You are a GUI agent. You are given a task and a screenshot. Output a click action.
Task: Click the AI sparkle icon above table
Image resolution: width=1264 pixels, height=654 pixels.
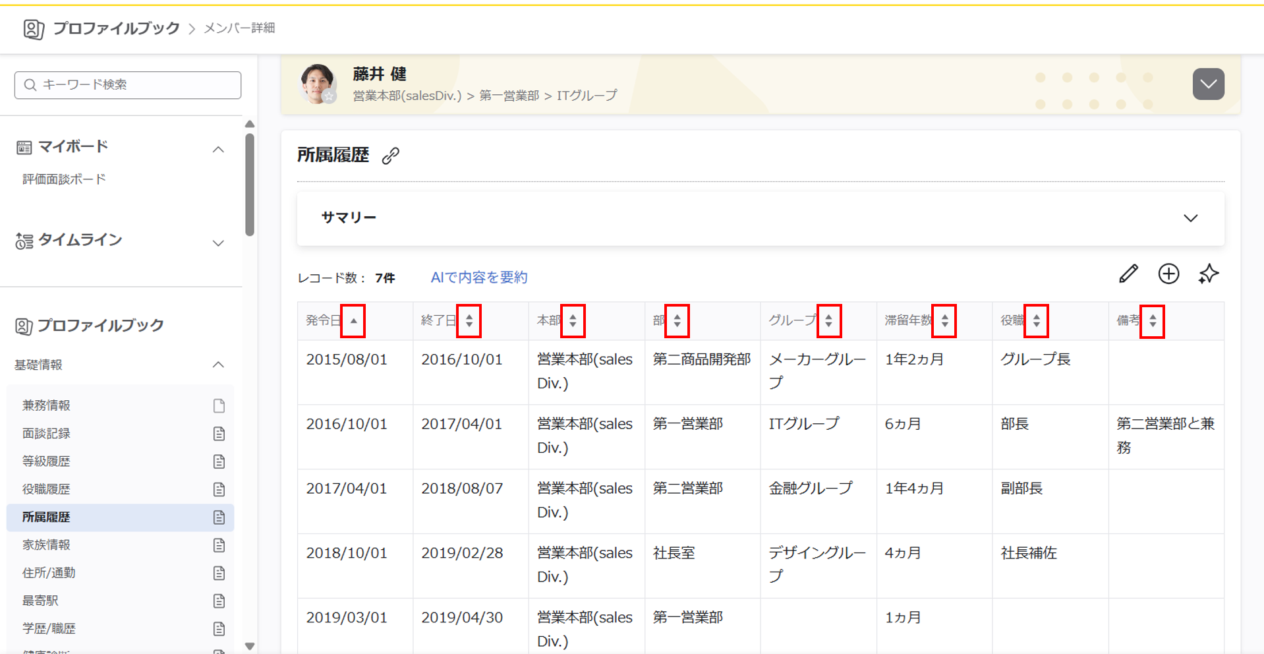point(1208,274)
